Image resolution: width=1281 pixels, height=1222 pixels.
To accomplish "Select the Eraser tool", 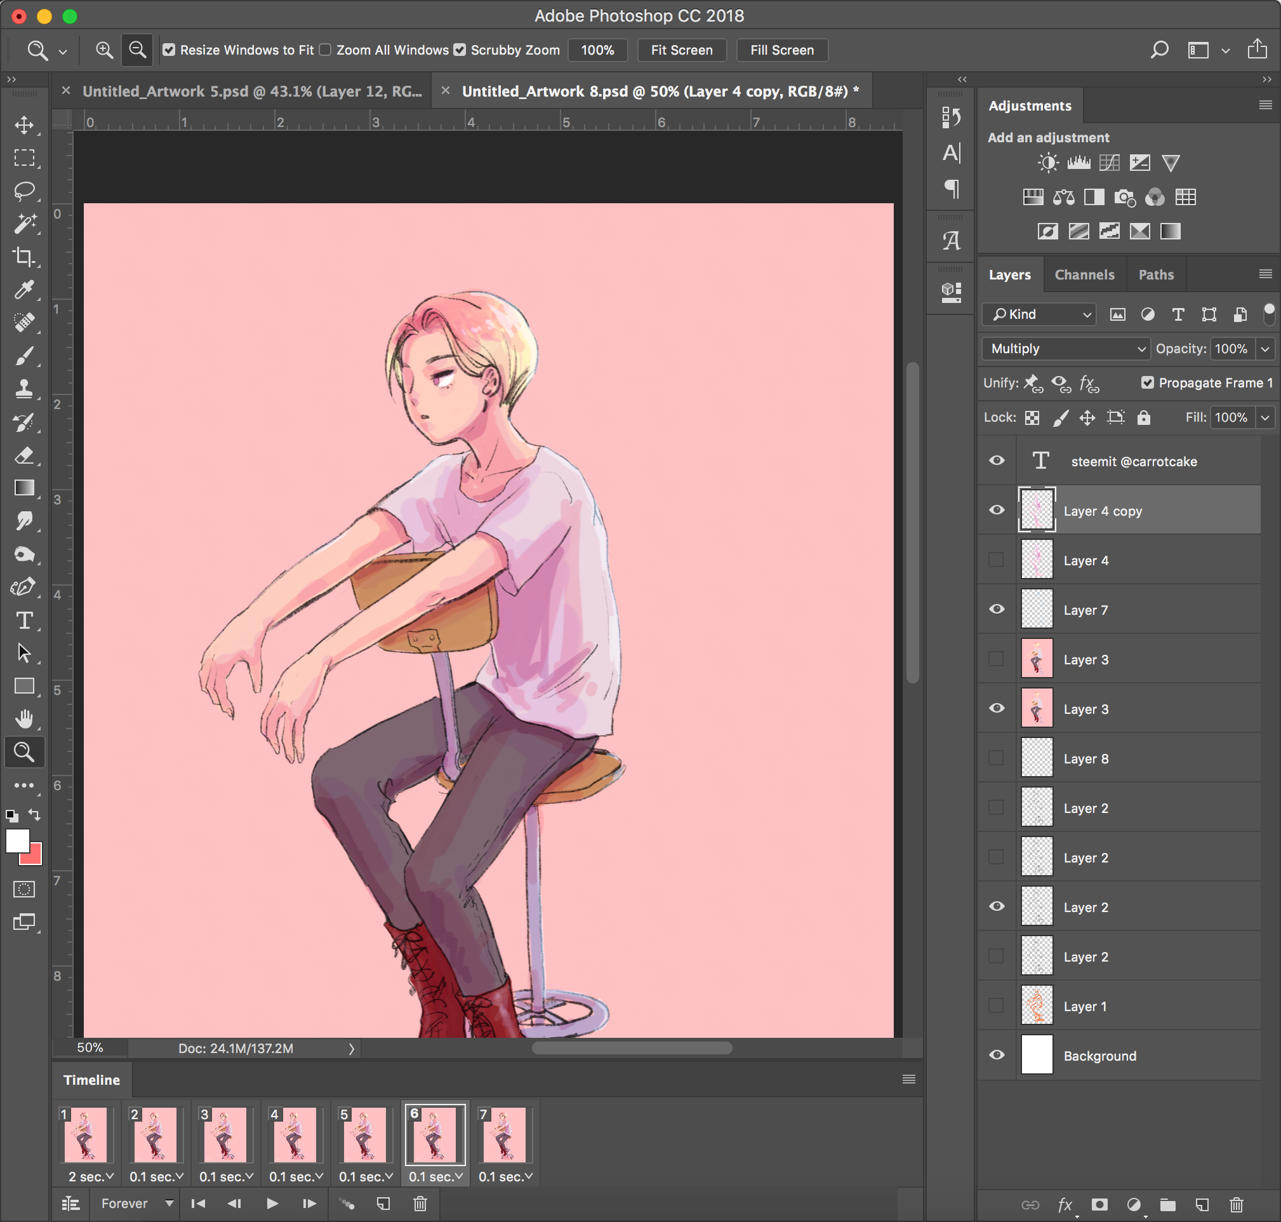I will point(25,455).
